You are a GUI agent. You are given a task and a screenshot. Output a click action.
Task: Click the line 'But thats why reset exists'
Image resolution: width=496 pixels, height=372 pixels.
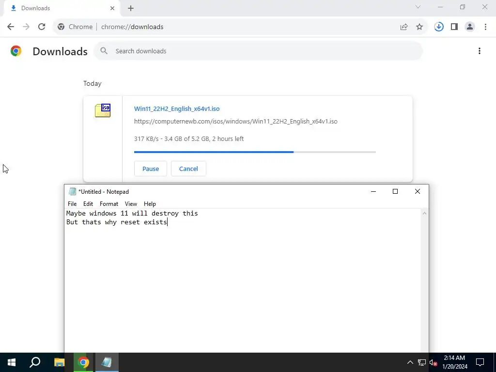117,222
